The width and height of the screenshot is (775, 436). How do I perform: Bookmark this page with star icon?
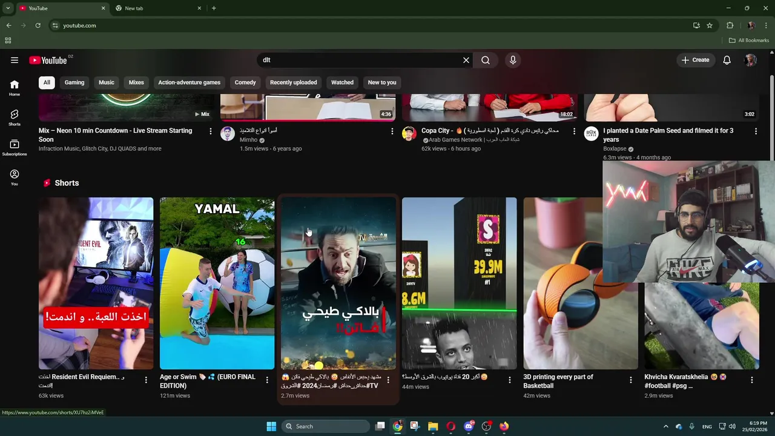coord(710,25)
